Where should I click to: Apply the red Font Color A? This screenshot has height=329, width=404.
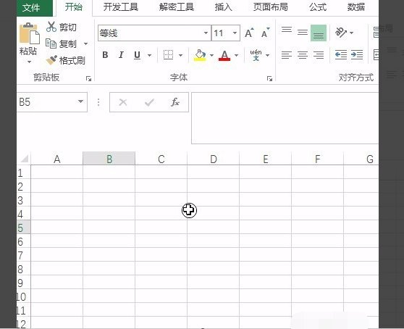(224, 55)
